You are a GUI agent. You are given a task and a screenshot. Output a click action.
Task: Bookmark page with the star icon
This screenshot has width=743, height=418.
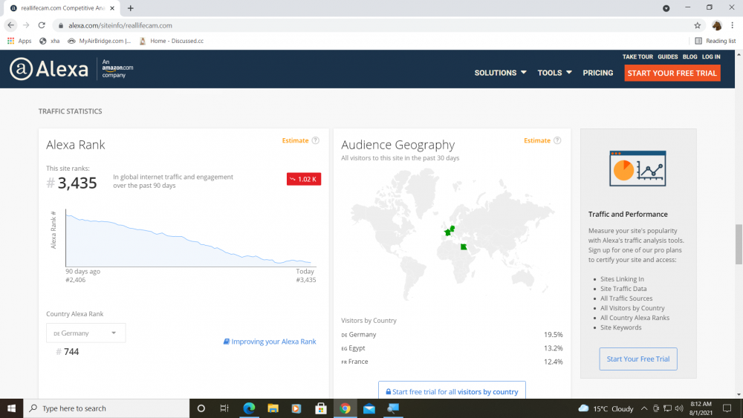[697, 25]
